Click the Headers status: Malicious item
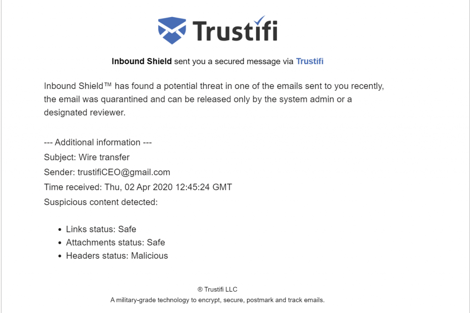The width and height of the screenshot is (470, 313). click(117, 256)
